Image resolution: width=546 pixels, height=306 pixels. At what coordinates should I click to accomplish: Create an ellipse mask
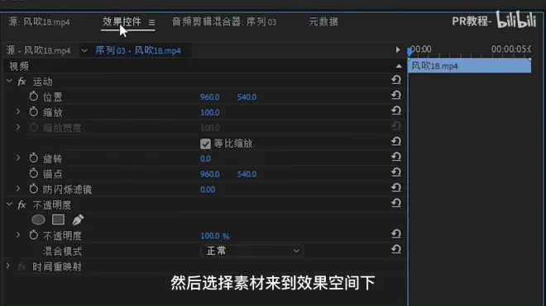pyautogui.click(x=38, y=220)
